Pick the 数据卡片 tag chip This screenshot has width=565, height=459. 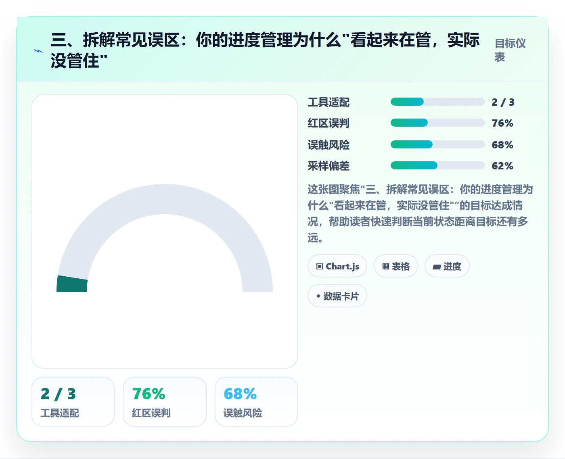point(337,296)
